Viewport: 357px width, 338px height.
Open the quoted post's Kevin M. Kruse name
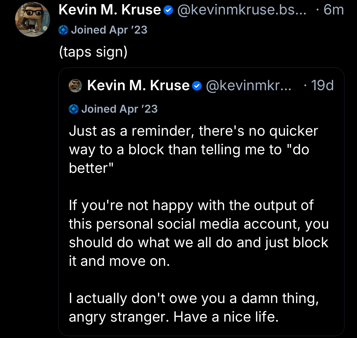click(138, 85)
